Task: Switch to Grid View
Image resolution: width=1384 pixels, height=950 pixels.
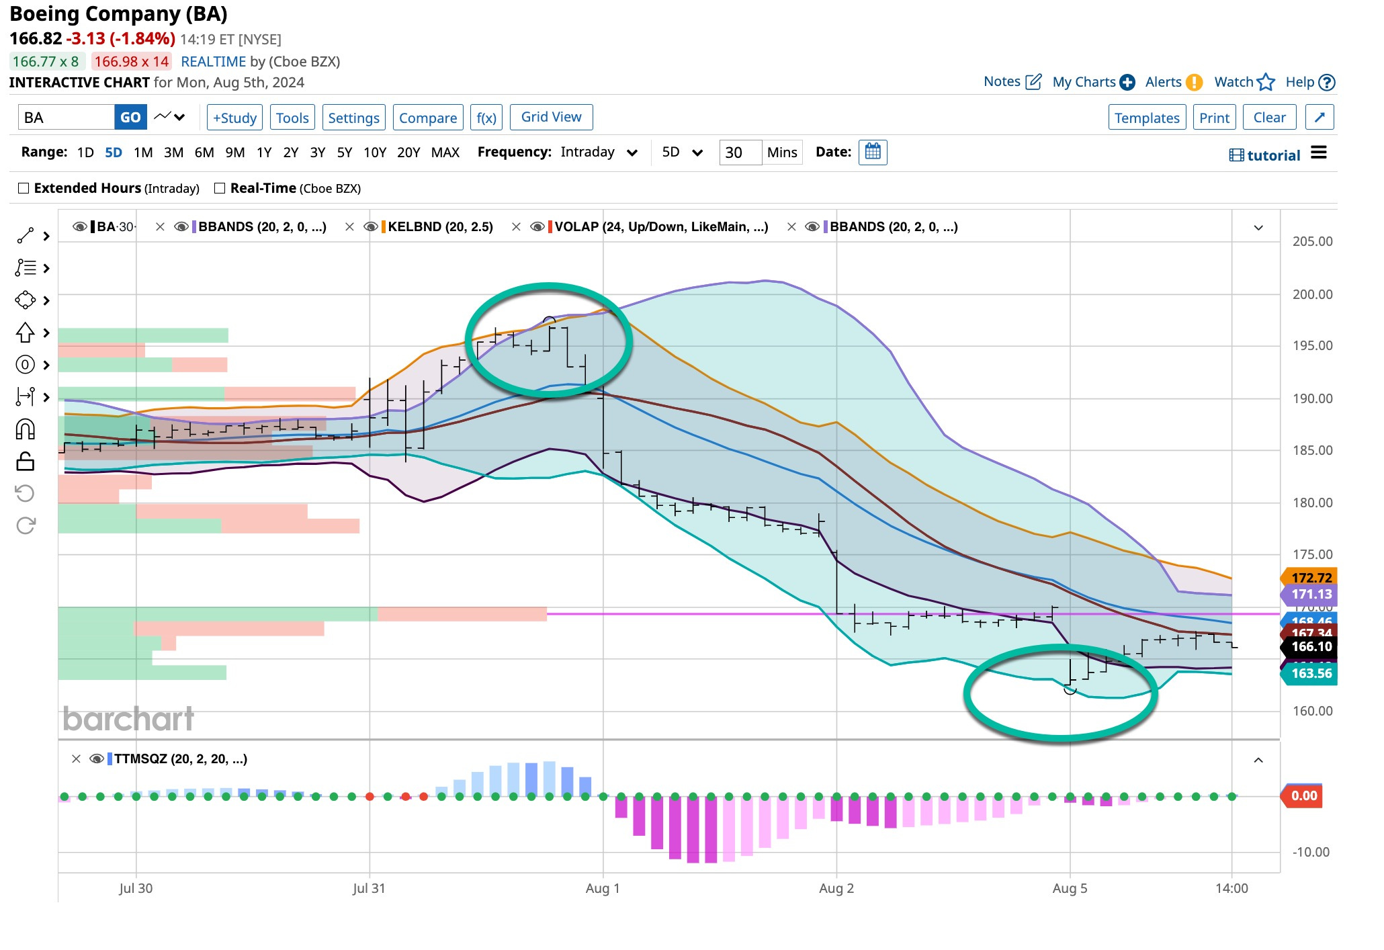Action: 551,117
